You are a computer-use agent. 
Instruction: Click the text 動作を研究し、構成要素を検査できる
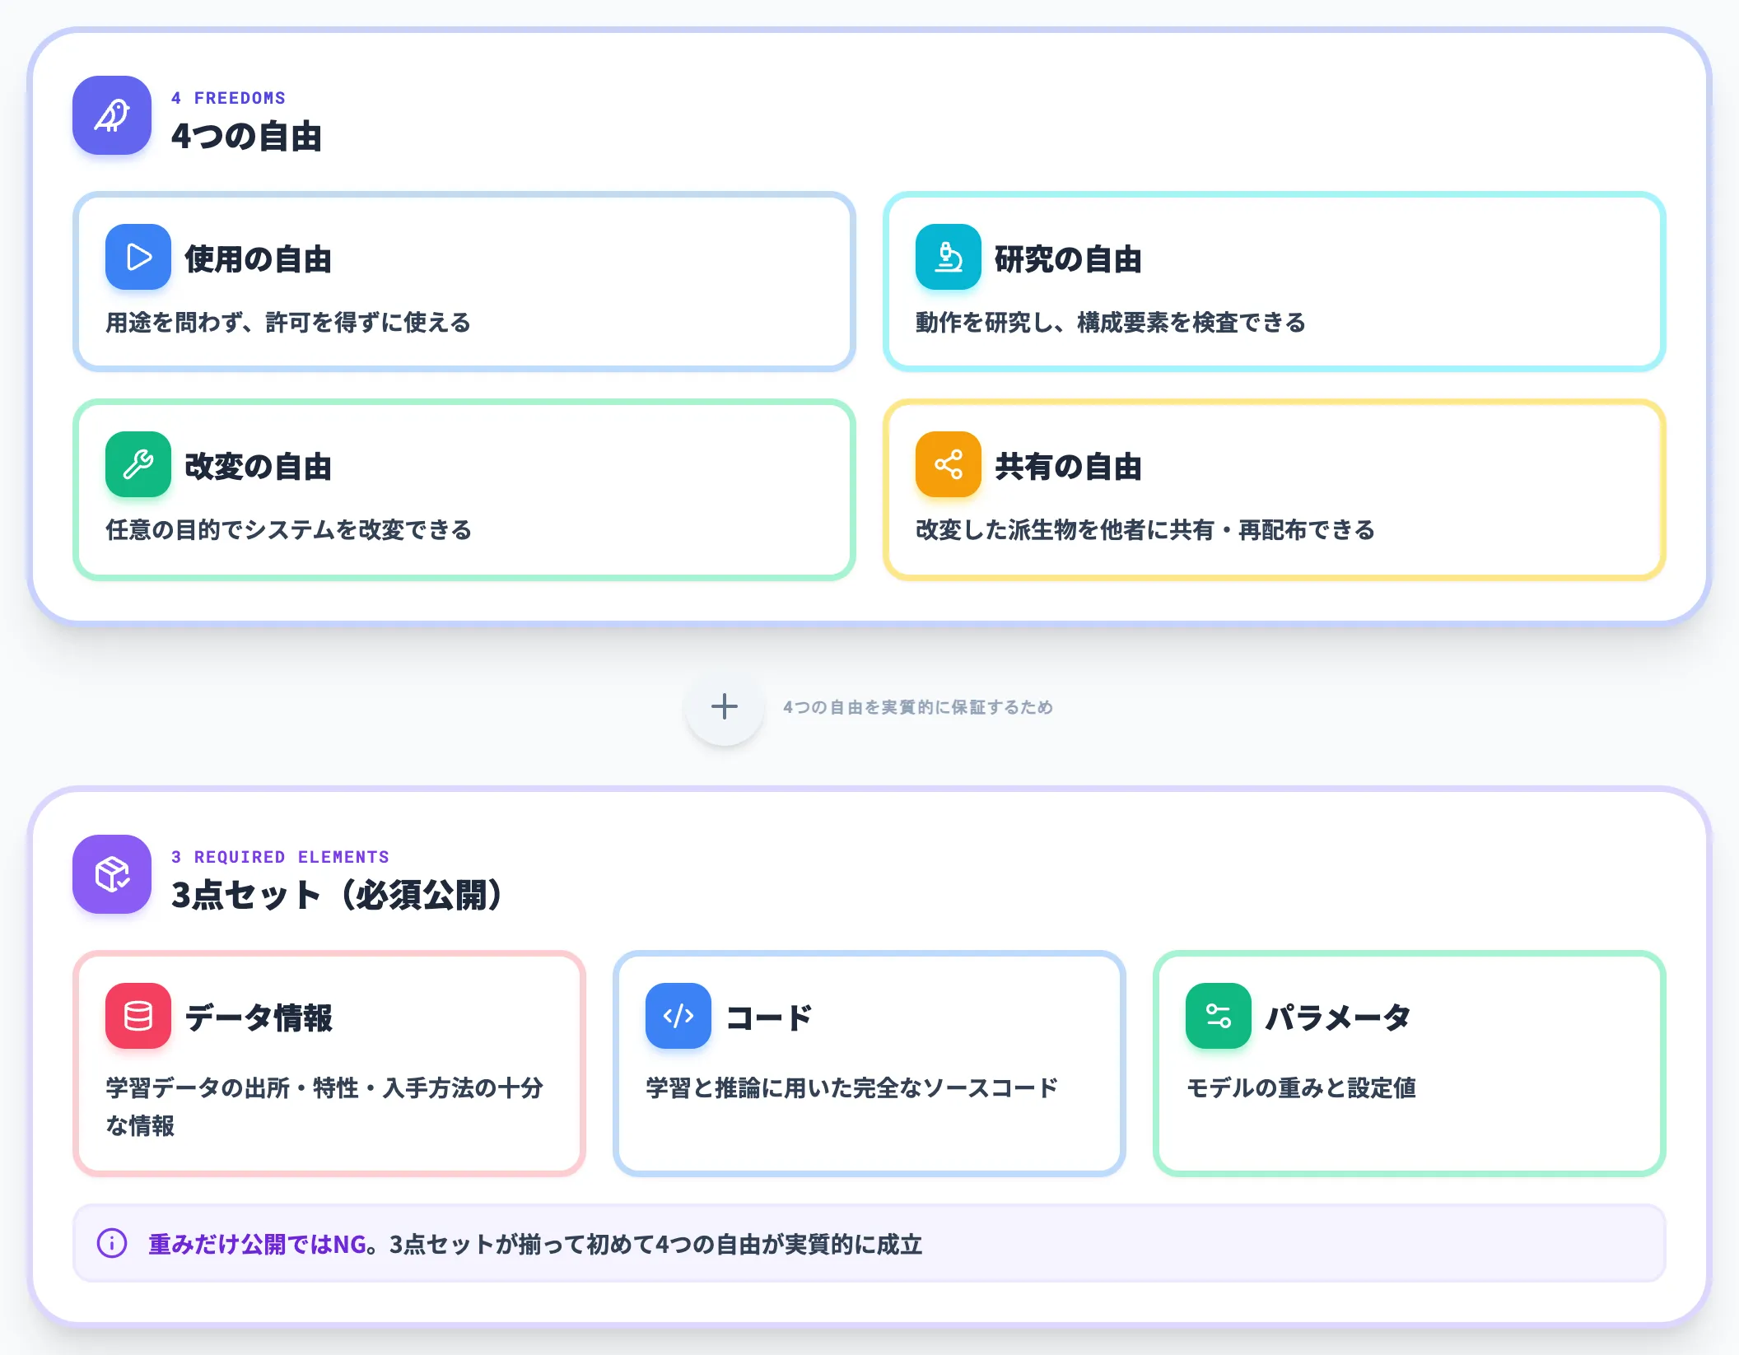(1111, 322)
